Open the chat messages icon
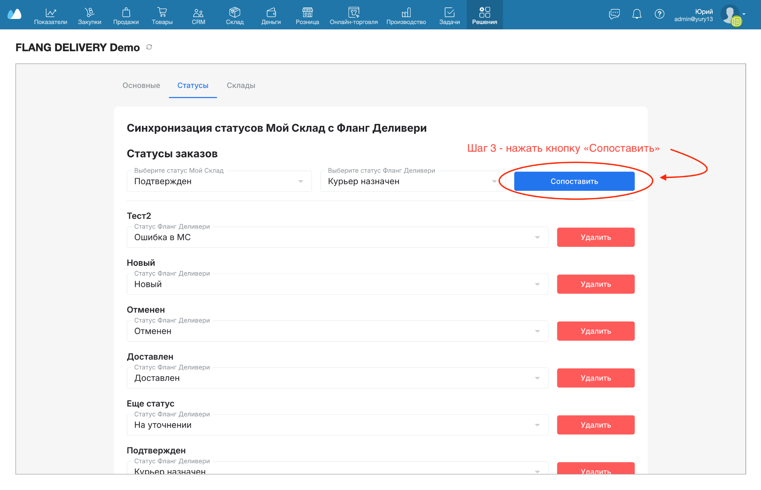The image size is (761, 490). (x=614, y=14)
